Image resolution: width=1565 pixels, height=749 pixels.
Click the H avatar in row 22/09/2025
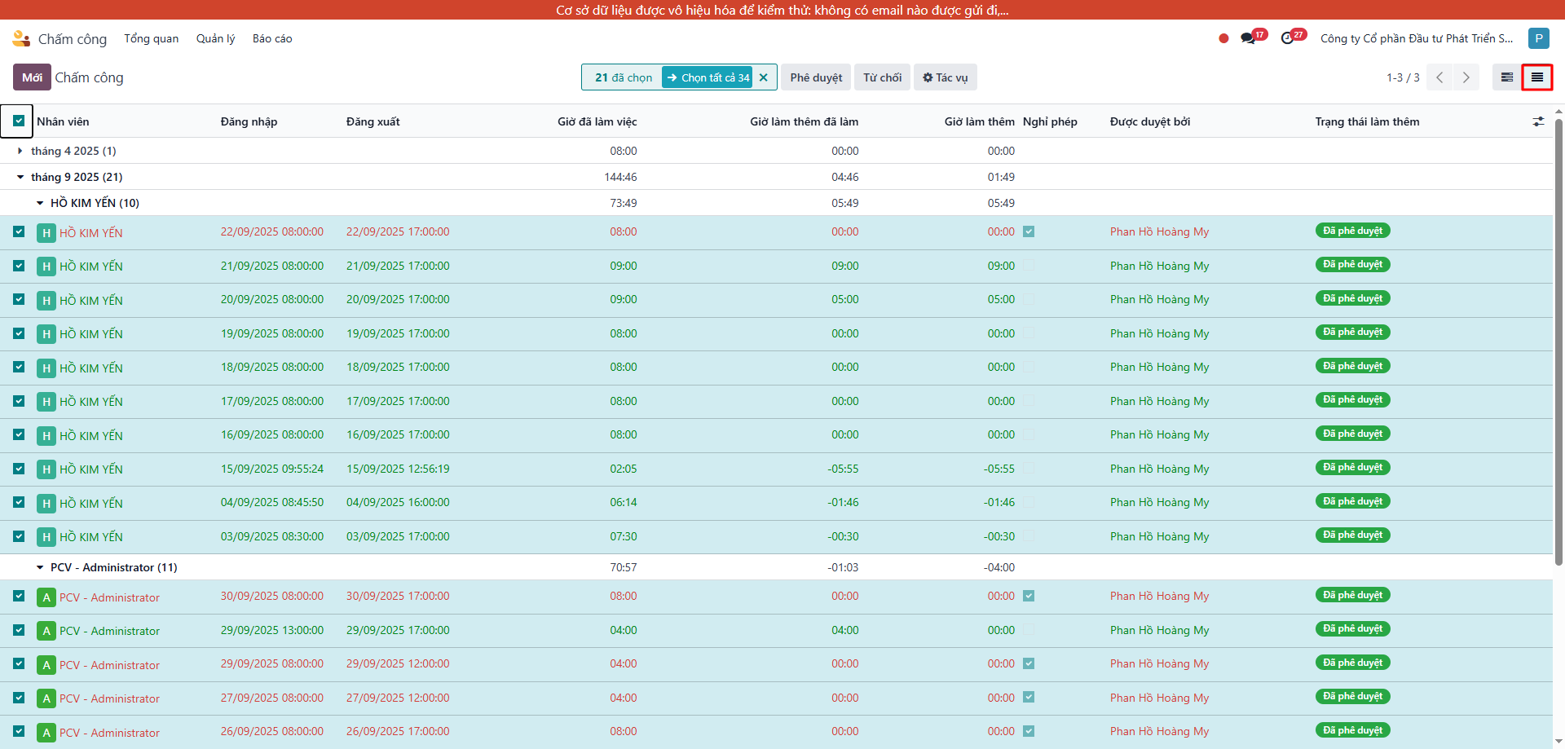coord(46,233)
